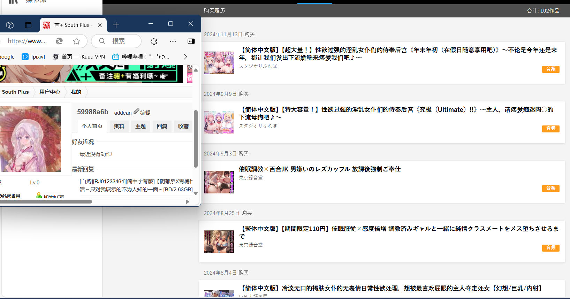Switch to the 资料 profile tab
The height and width of the screenshot is (299, 570).
[x=119, y=126]
